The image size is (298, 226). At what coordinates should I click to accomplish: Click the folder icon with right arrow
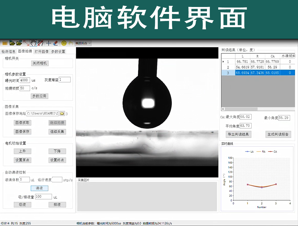coord(19,43)
